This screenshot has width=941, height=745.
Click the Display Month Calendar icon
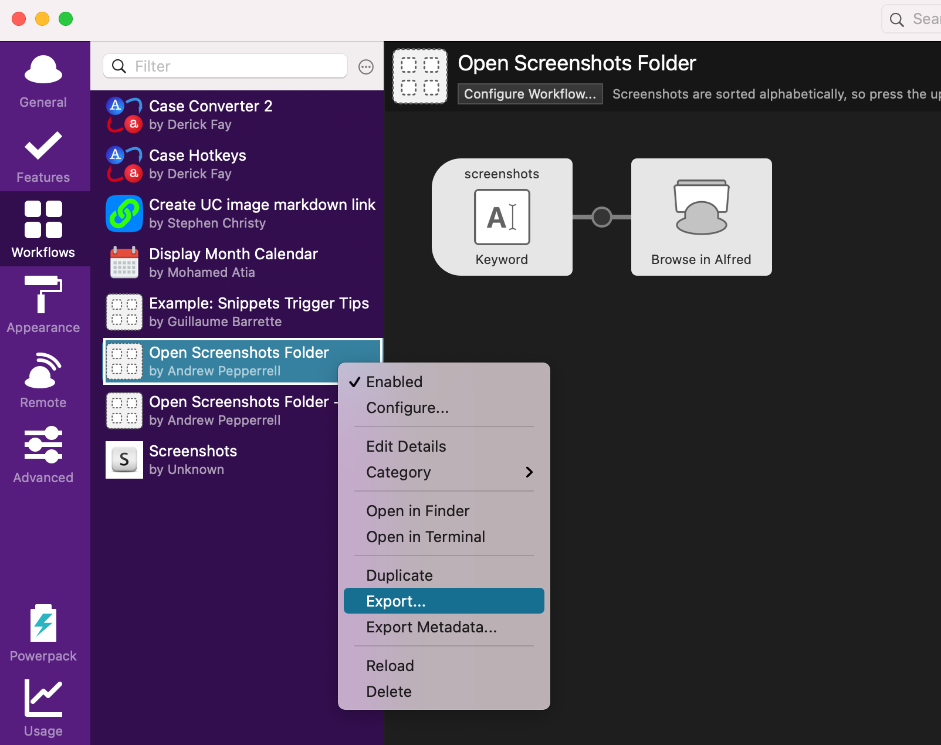point(124,263)
